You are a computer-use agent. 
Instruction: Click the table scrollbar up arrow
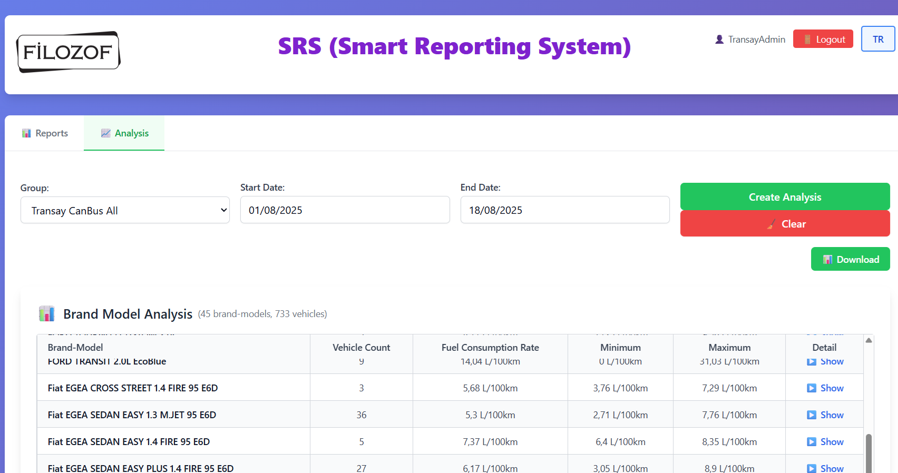point(868,340)
